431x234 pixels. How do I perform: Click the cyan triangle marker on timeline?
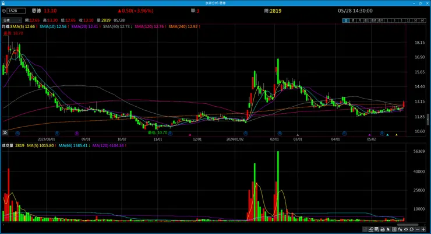coord(387,135)
